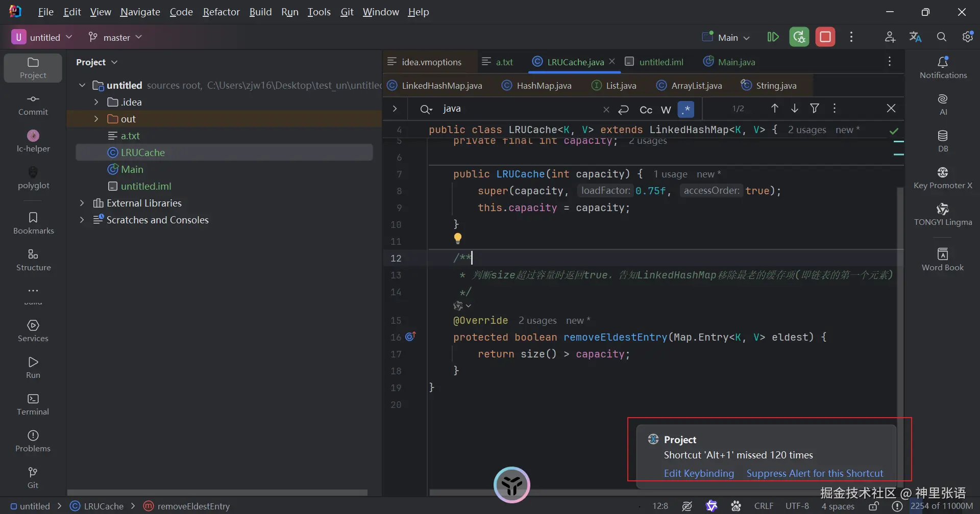Click the Debug Main button

coord(799,37)
